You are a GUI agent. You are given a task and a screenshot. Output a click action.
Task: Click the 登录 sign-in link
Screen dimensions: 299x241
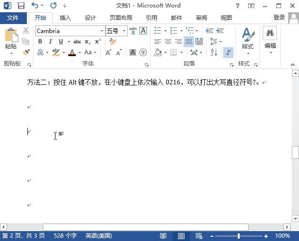pos(279,17)
